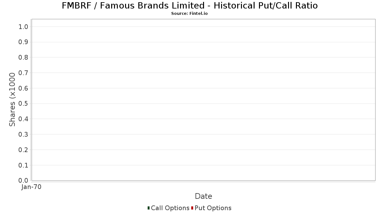This screenshot has width=379, height=213.
Task: Click the 0.6 y-axis tick label
Action: point(23,88)
